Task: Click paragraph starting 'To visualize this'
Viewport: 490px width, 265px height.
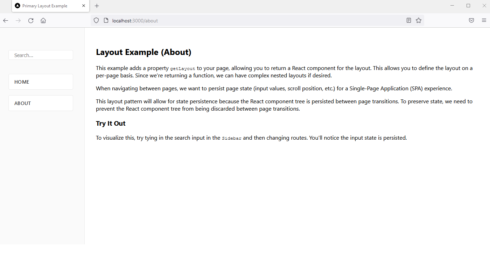Action: pos(251,138)
